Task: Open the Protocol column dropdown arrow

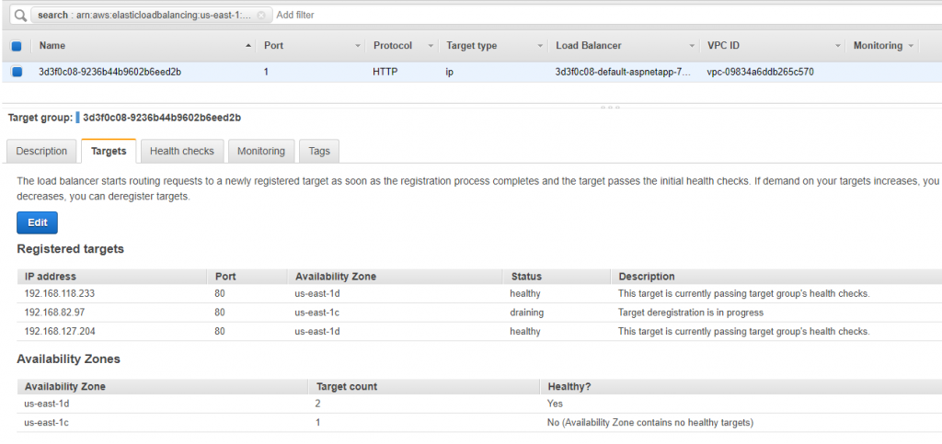Action: [x=431, y=46]
